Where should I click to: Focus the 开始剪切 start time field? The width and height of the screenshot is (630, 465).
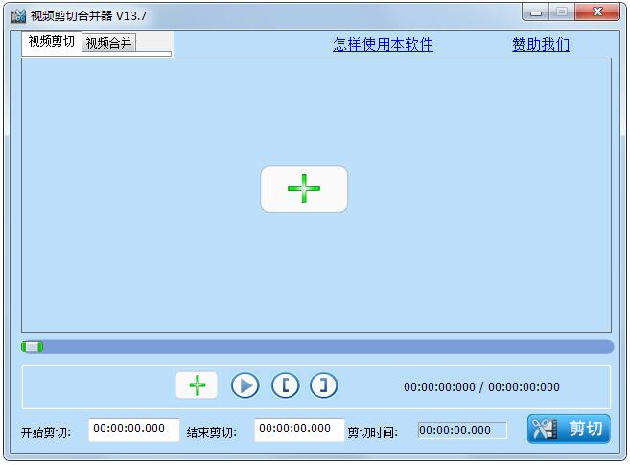click(134, 430)
